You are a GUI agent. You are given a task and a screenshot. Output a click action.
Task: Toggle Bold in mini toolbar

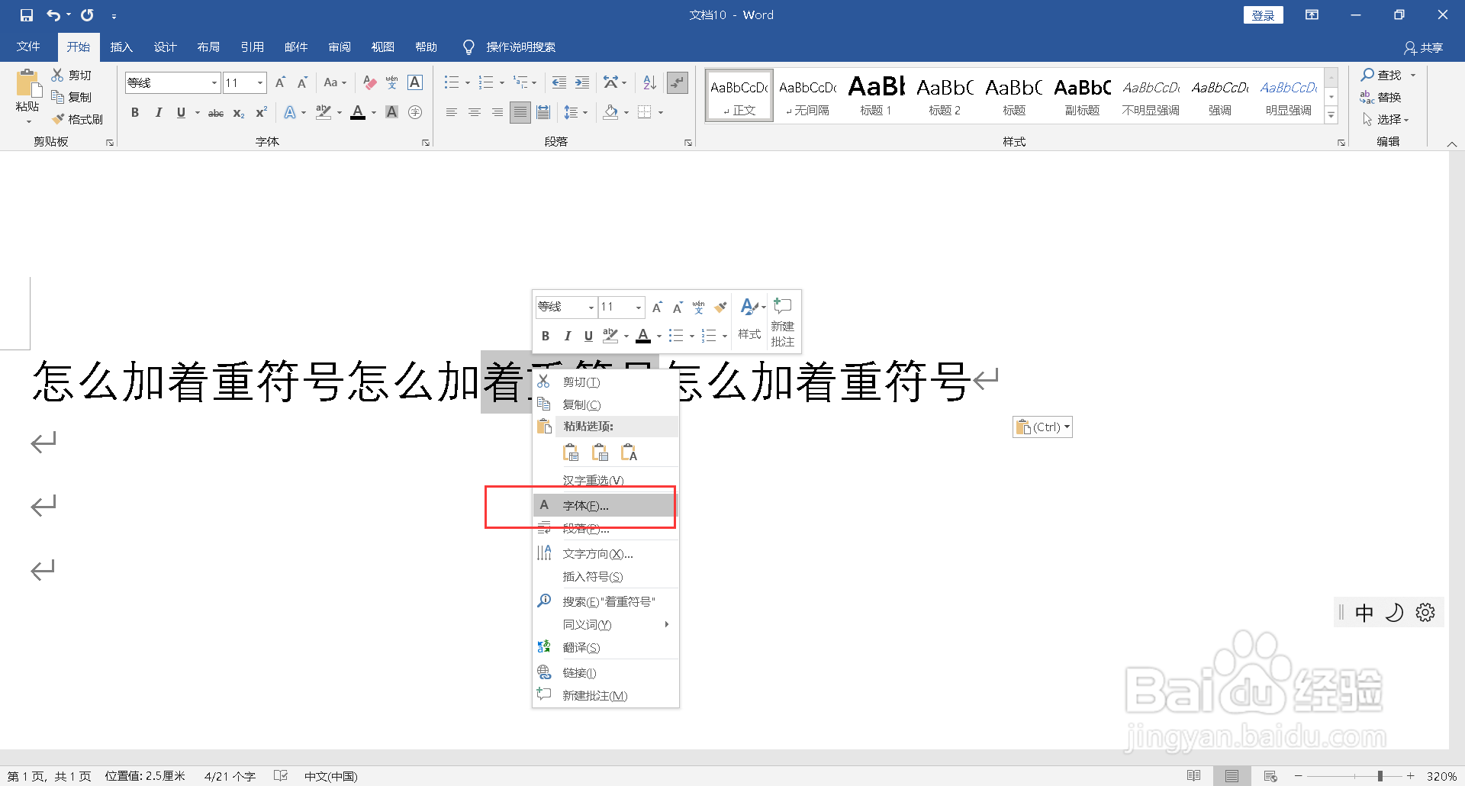tap(546, 336)
